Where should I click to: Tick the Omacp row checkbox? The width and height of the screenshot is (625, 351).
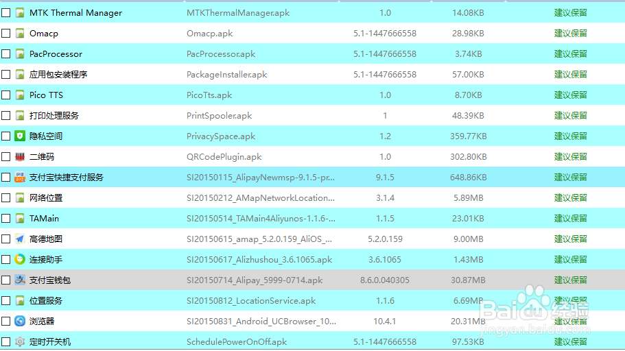click(x=6, y=34)
